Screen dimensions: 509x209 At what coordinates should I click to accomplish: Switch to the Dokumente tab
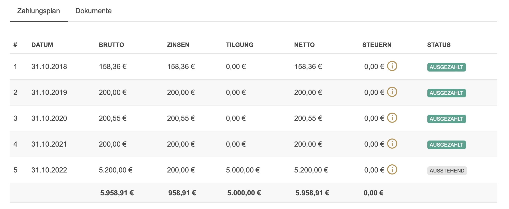point(93,11)
